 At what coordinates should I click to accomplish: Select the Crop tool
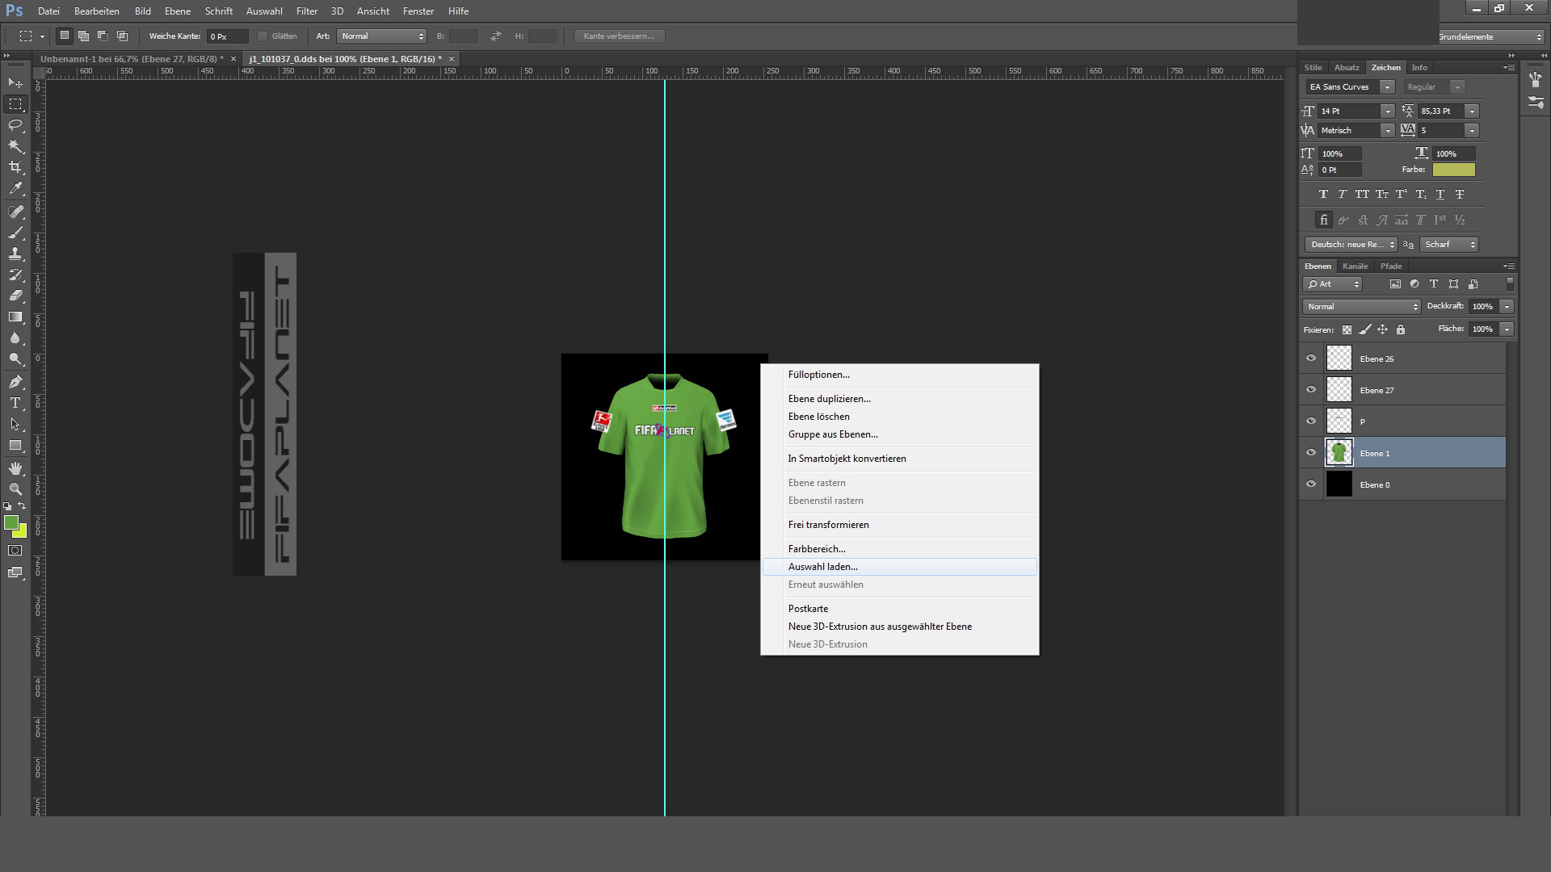click(15, 167)
